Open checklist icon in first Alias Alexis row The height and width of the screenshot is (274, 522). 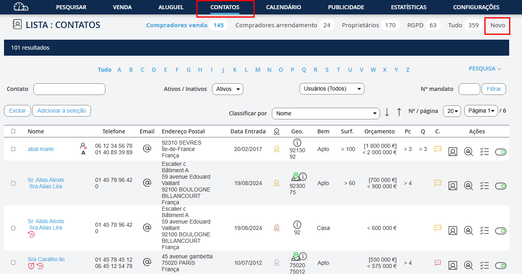point(484,185)
